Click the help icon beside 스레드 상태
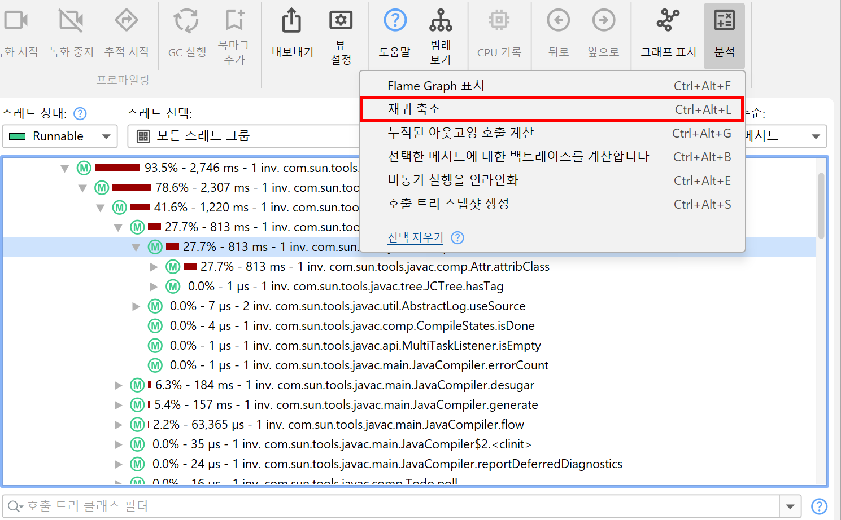Screen dimensions: 841x520 tap(80, 113)
